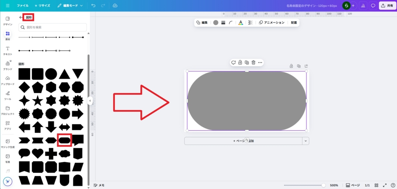The width and height of the screenshot is (397, 189).
Task: Open the gray fill color swatch
Action: (x=216, y=23)
